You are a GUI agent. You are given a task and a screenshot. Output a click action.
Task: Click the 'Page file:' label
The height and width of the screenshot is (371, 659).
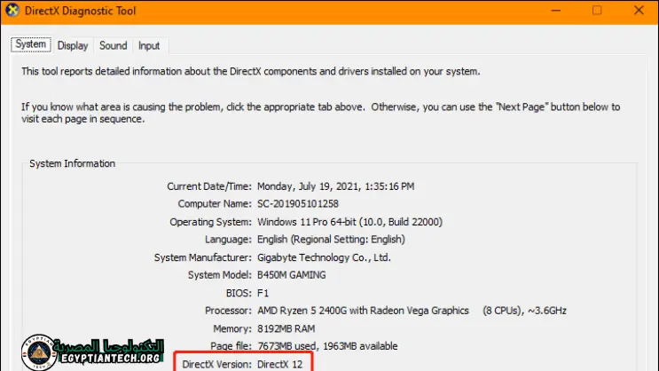(x=231, y=346)
